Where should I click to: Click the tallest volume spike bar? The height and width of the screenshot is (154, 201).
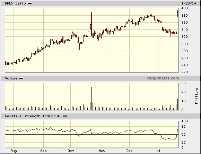click(91, 99)
